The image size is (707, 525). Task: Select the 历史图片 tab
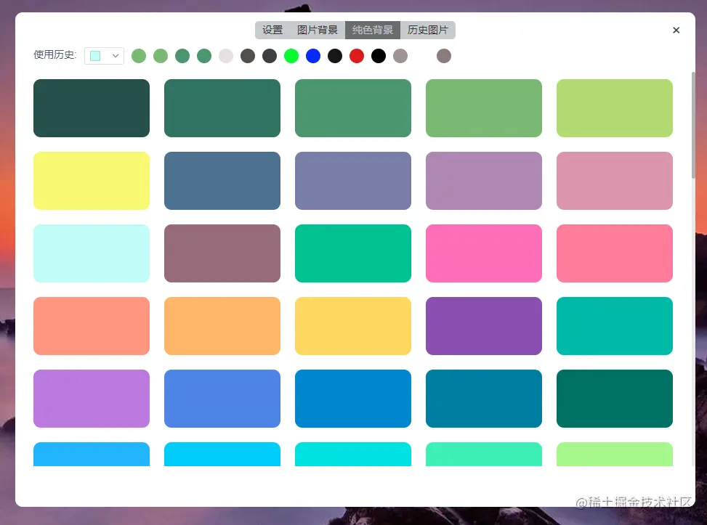[428, 30]
